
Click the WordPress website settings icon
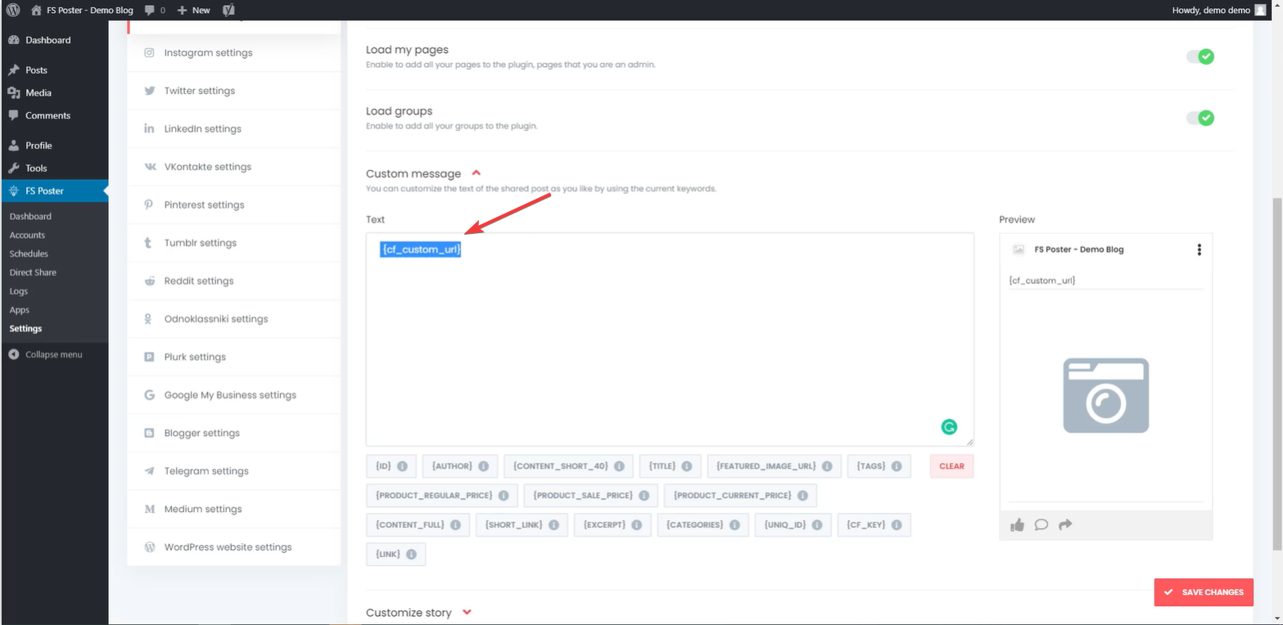(149, 547)
